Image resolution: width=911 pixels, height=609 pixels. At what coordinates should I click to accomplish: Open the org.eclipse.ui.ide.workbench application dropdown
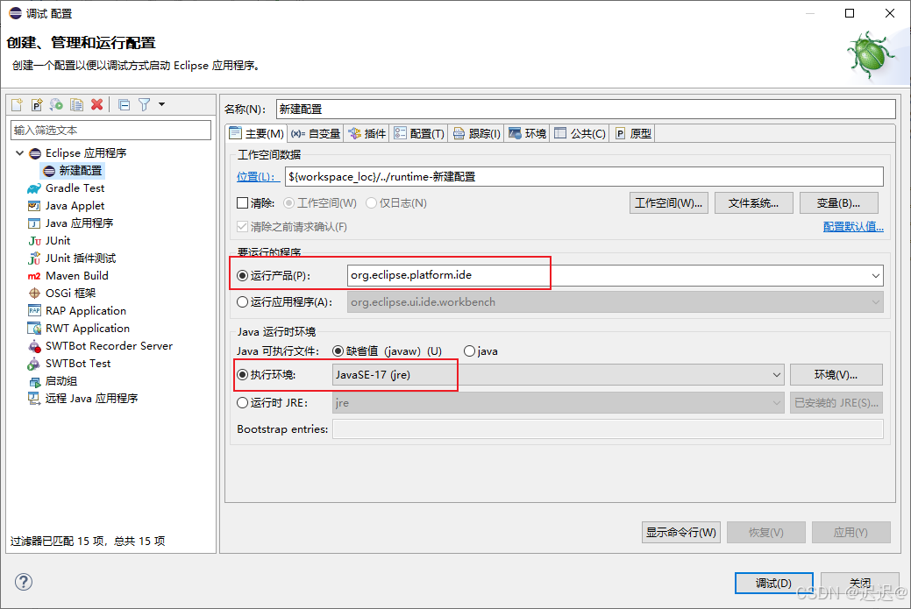[875, 302]
